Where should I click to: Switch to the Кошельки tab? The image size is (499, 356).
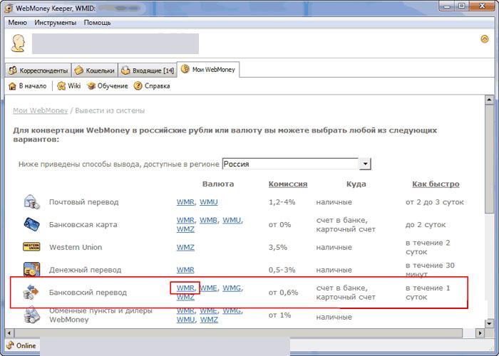tap(95, 70)
